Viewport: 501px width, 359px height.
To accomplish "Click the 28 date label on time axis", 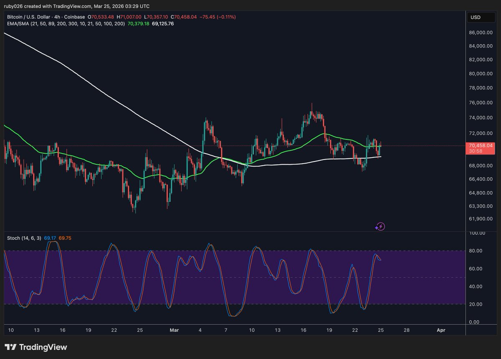I will click(x=407, y=330).
